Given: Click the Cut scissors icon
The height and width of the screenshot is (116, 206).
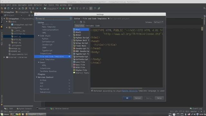Looking at the screenshot, I should [19, 8].
